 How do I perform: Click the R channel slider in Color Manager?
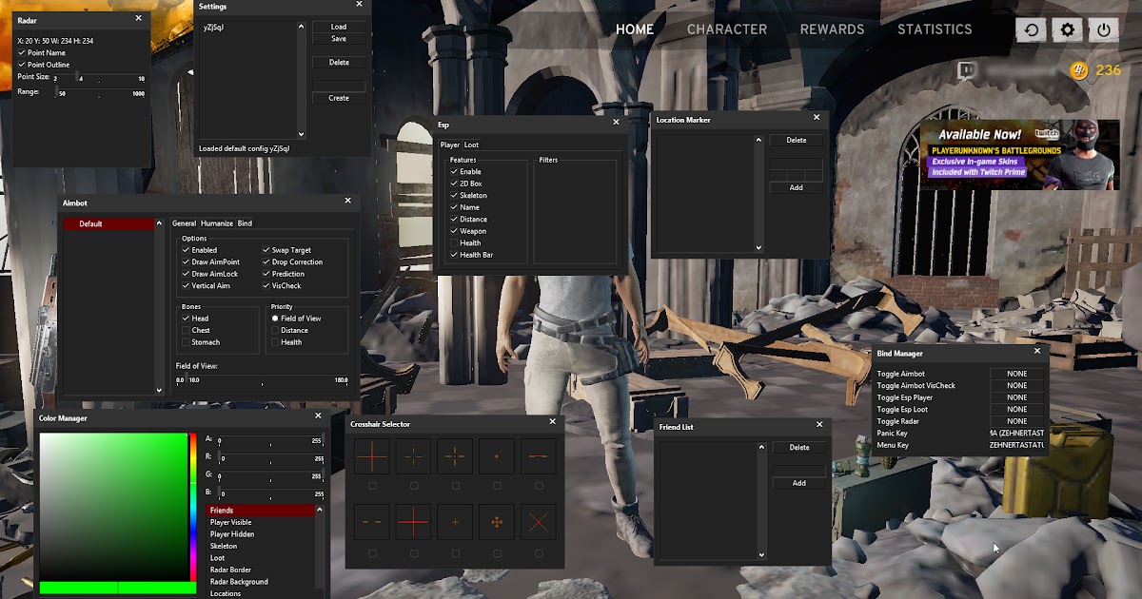pyautogui.click(x=270, y=458)
